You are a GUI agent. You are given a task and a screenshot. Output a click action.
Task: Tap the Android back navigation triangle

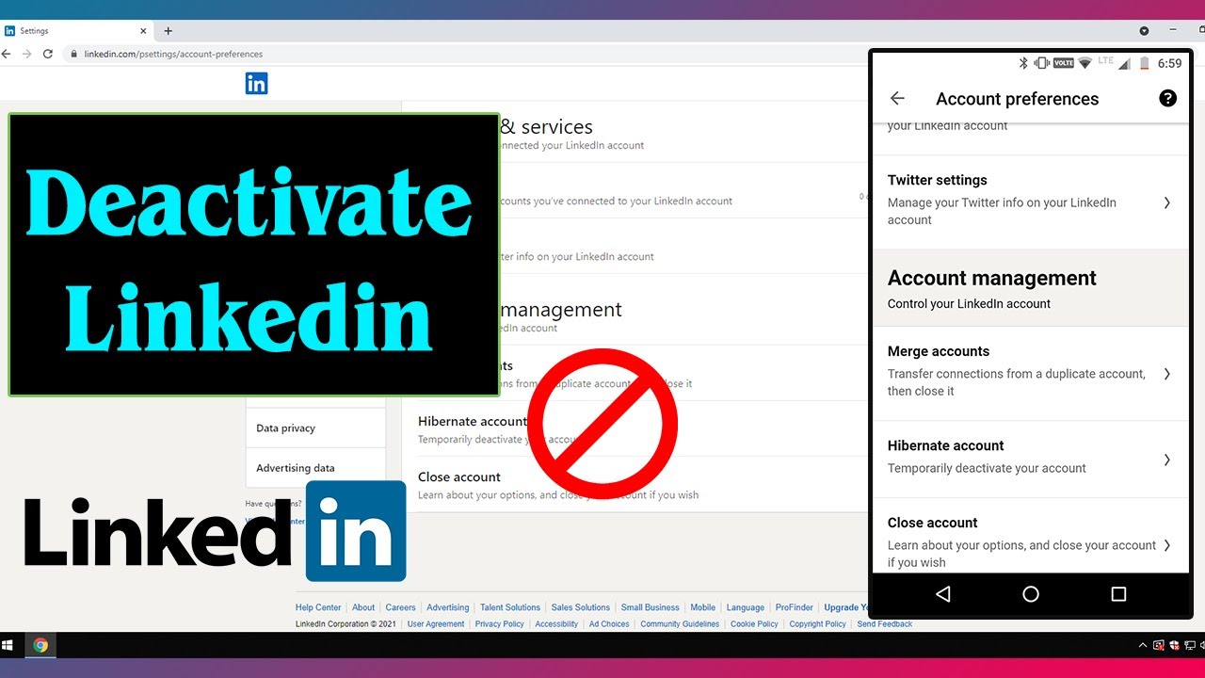(943, 594)
